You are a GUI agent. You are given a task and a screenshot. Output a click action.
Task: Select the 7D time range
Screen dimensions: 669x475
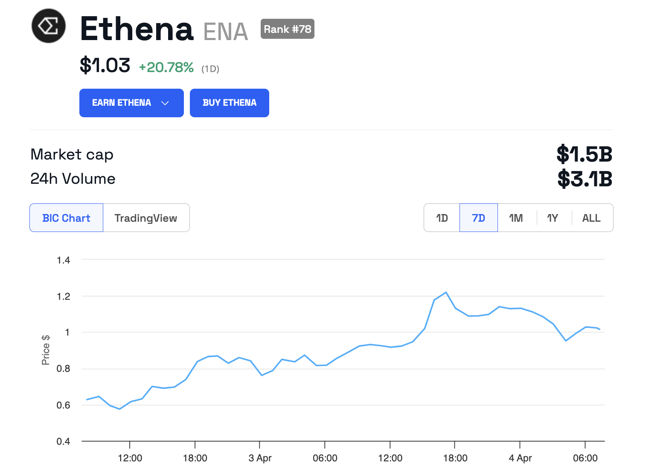tap(478, 218)
